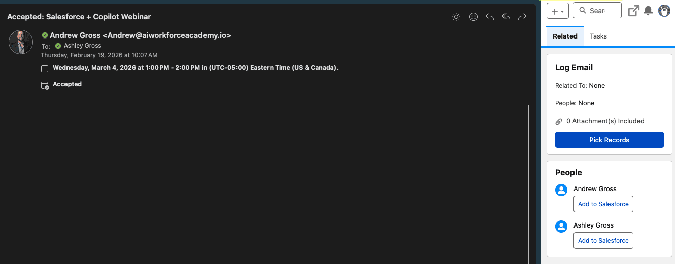Click the green verified badge beside sender name
The width and height of the screenshot is (675, 264).
[45, 35]
